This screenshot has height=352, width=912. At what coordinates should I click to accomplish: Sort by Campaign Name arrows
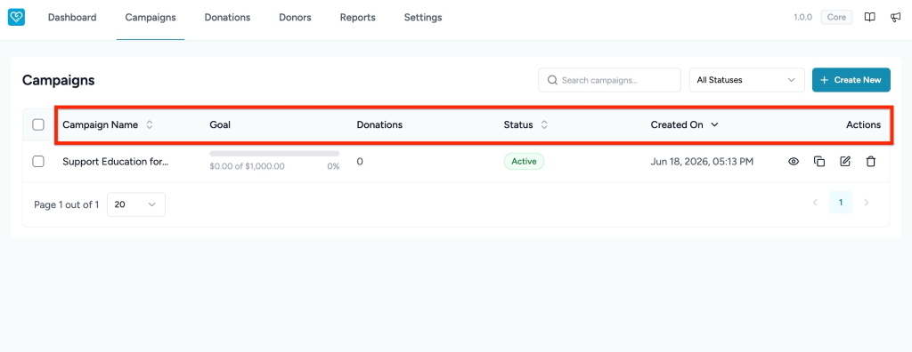point(150,124)
